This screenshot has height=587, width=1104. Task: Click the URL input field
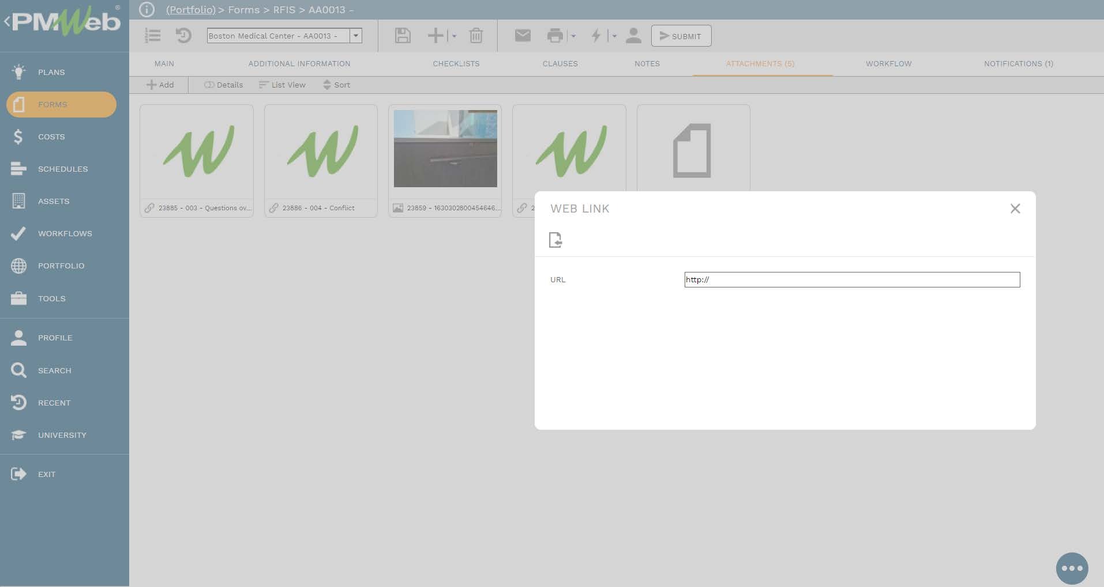[x=852, y=279]
